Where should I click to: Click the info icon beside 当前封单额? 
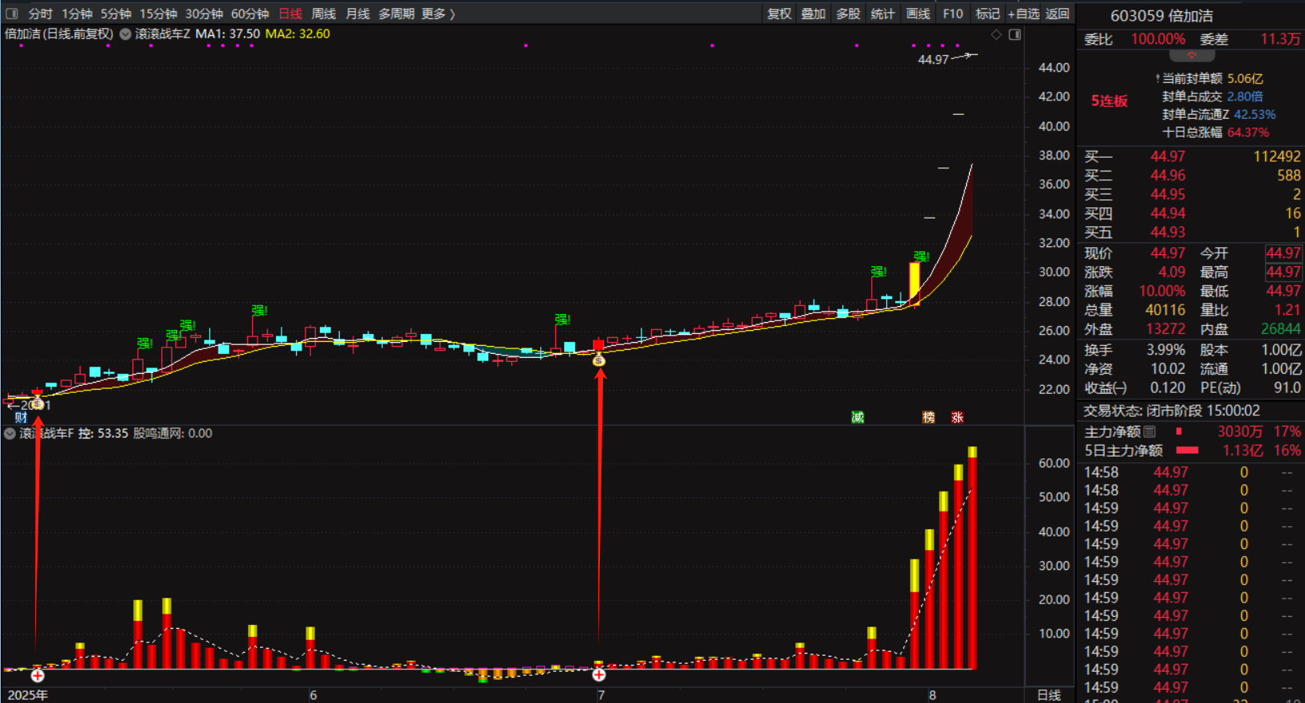click(x=1157, y=78)
